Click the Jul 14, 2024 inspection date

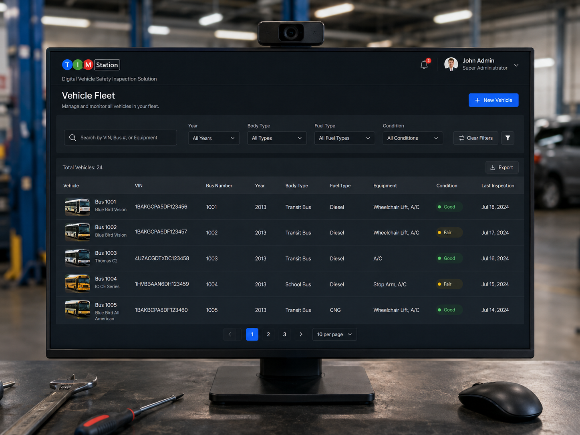[495, 310]
